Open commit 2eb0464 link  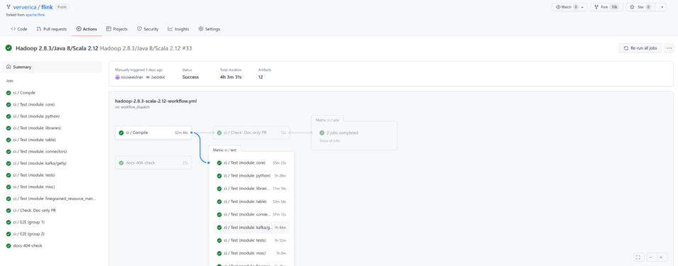[x=158, y=77]
